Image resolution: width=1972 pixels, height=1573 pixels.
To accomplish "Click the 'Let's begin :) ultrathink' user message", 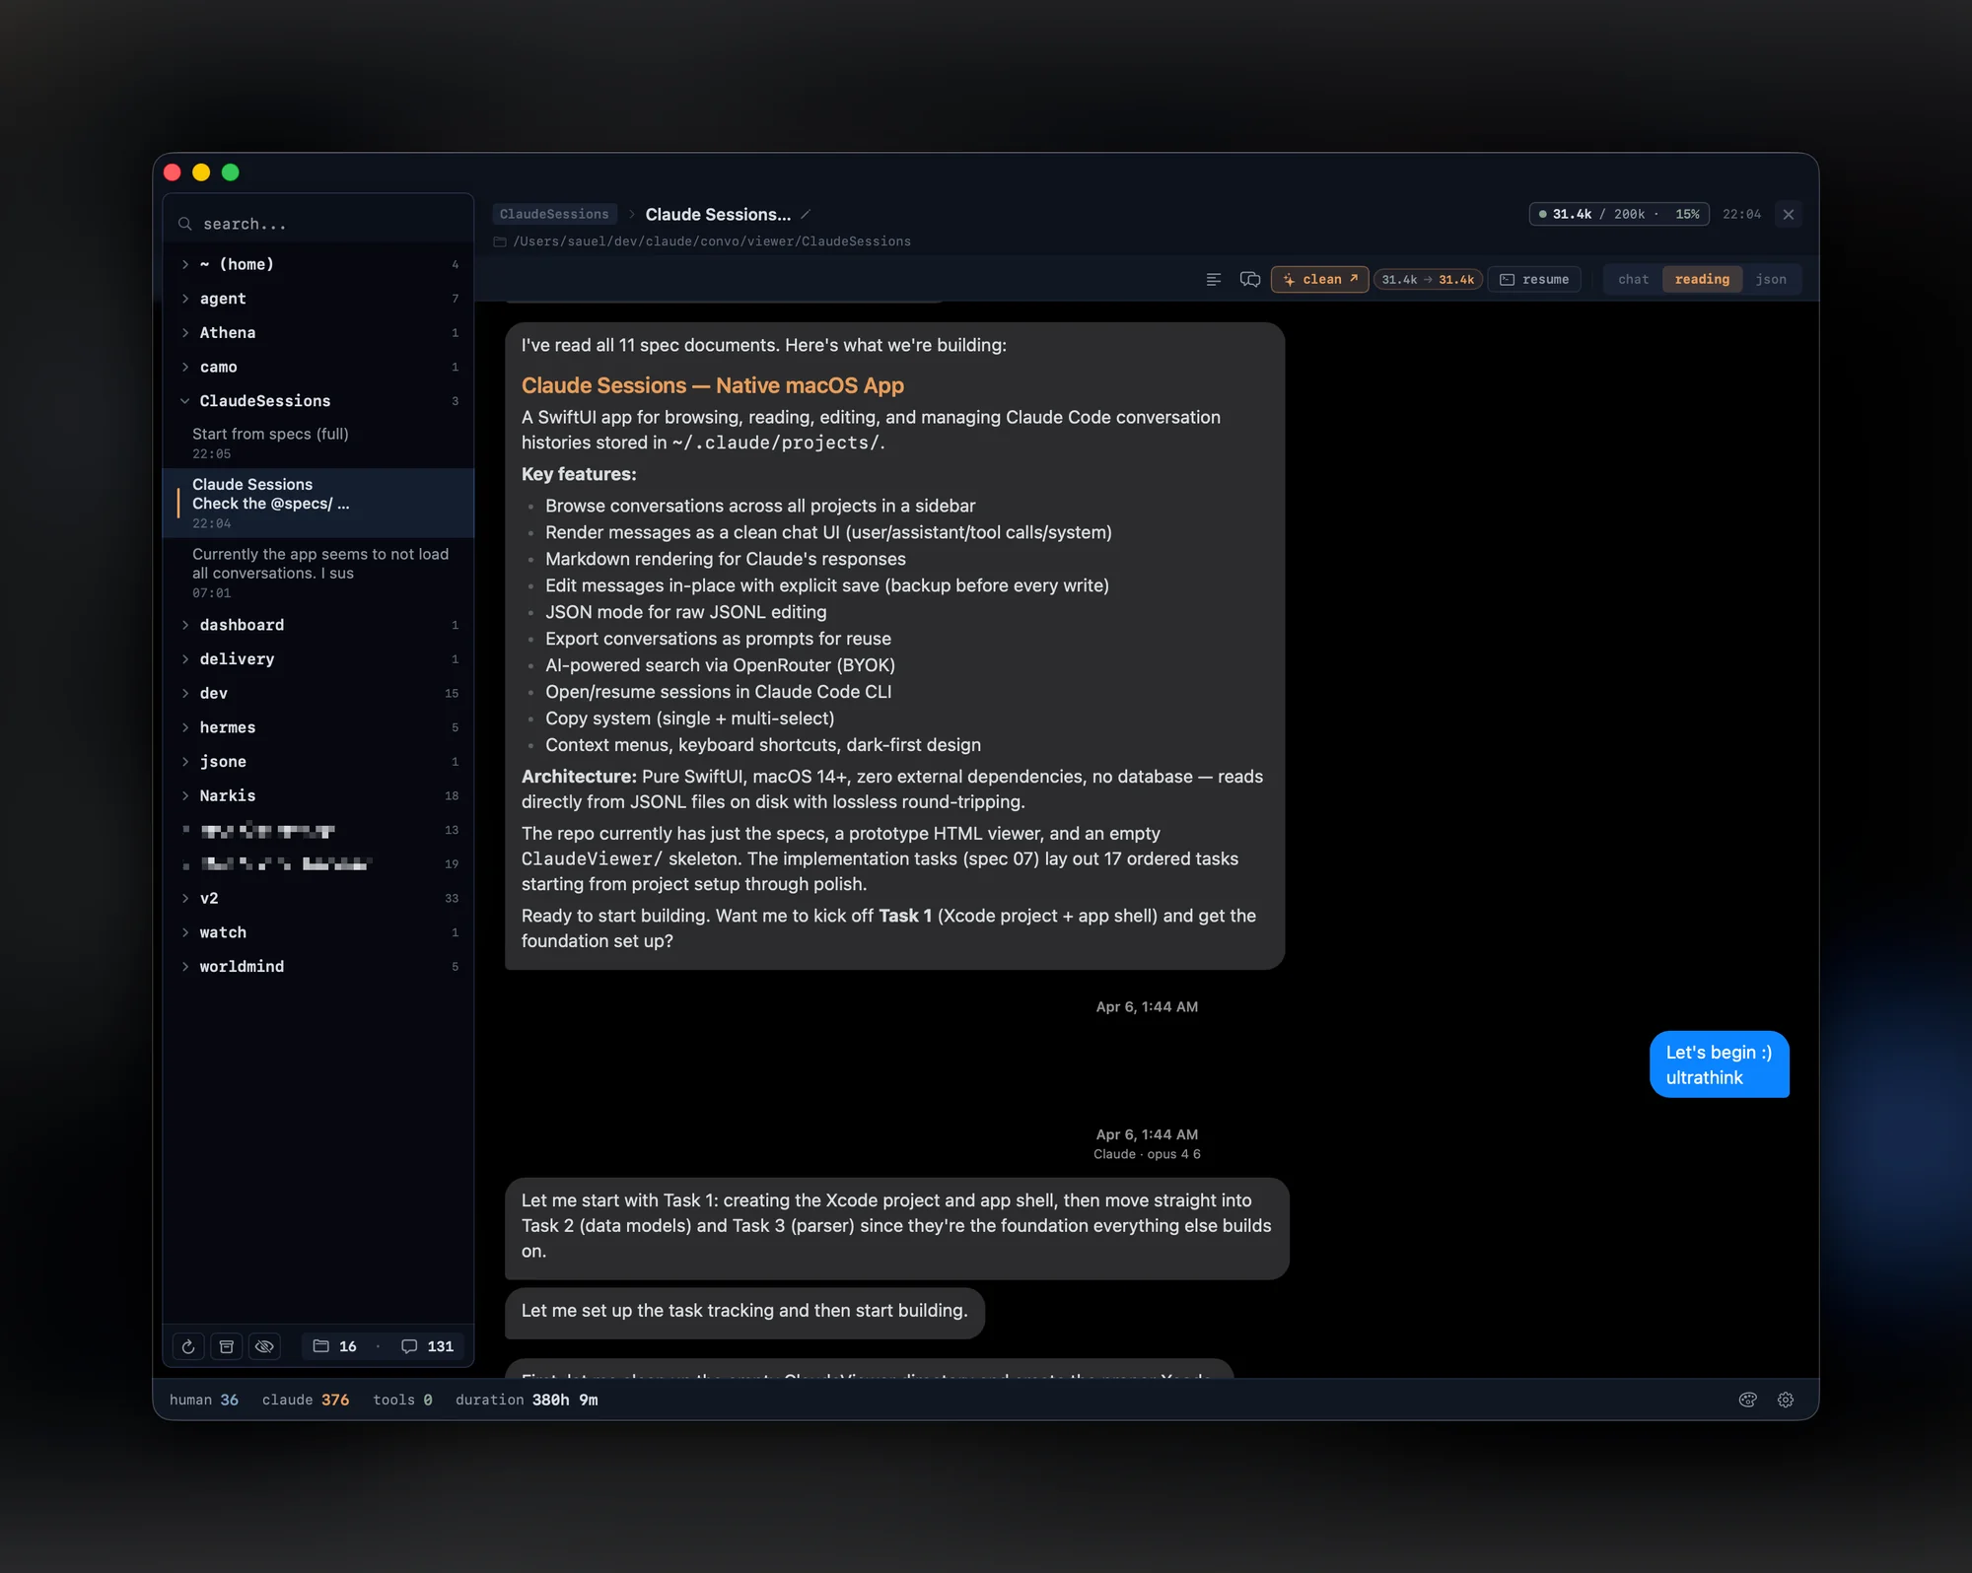I will tap(1719, 1065).
